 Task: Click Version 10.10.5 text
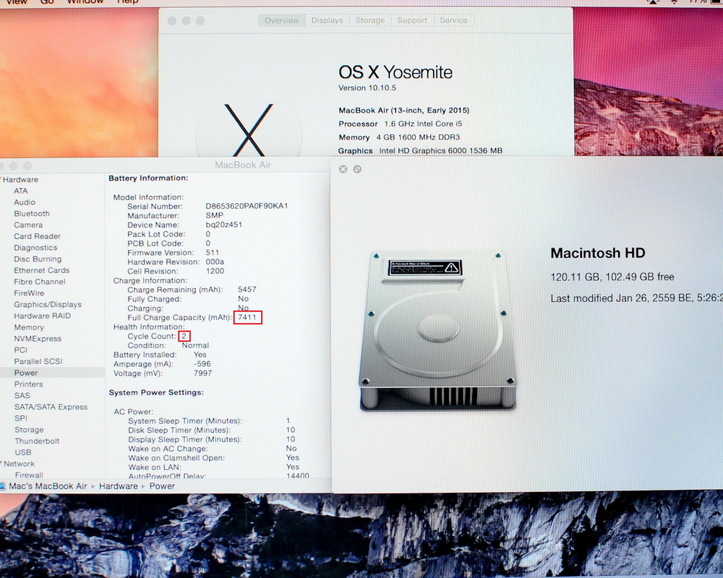pos(367,87)
